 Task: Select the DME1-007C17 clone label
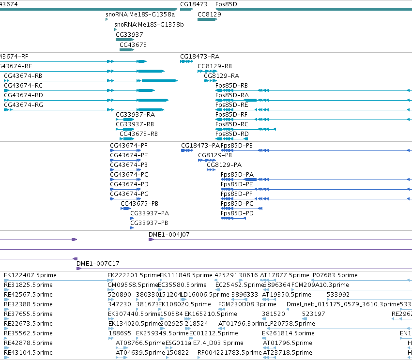pos(98,264)
